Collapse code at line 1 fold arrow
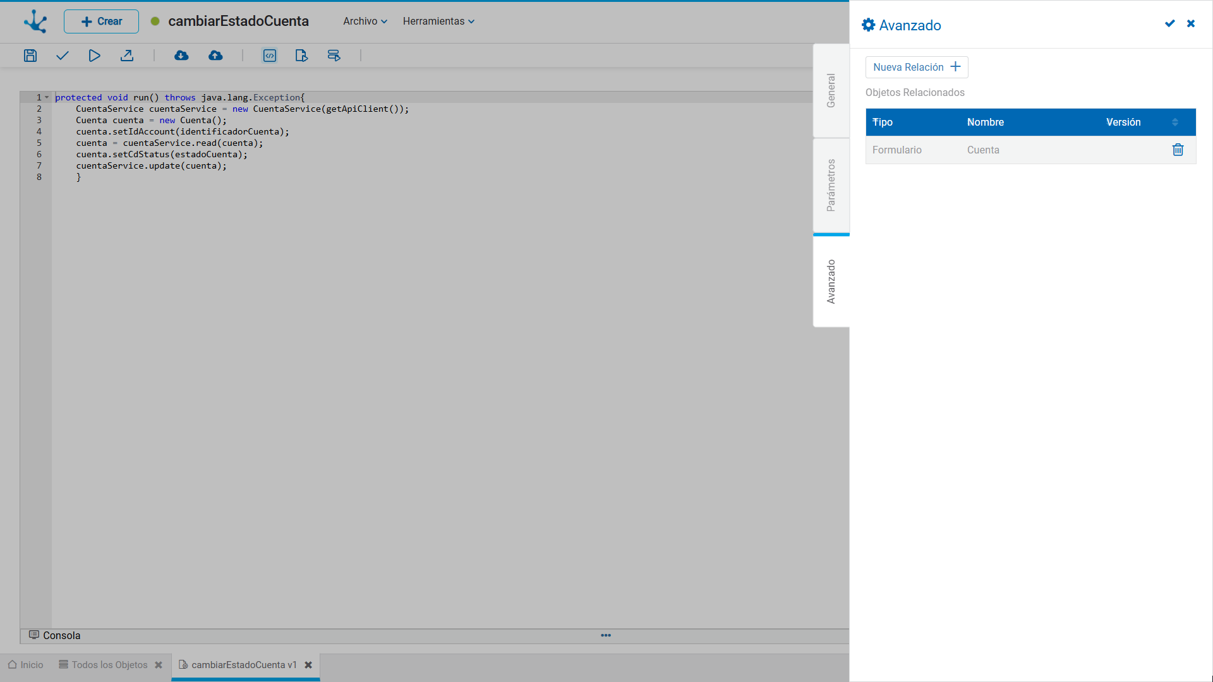This screenshot has width=1213, height=682. (x=47, y=97)
